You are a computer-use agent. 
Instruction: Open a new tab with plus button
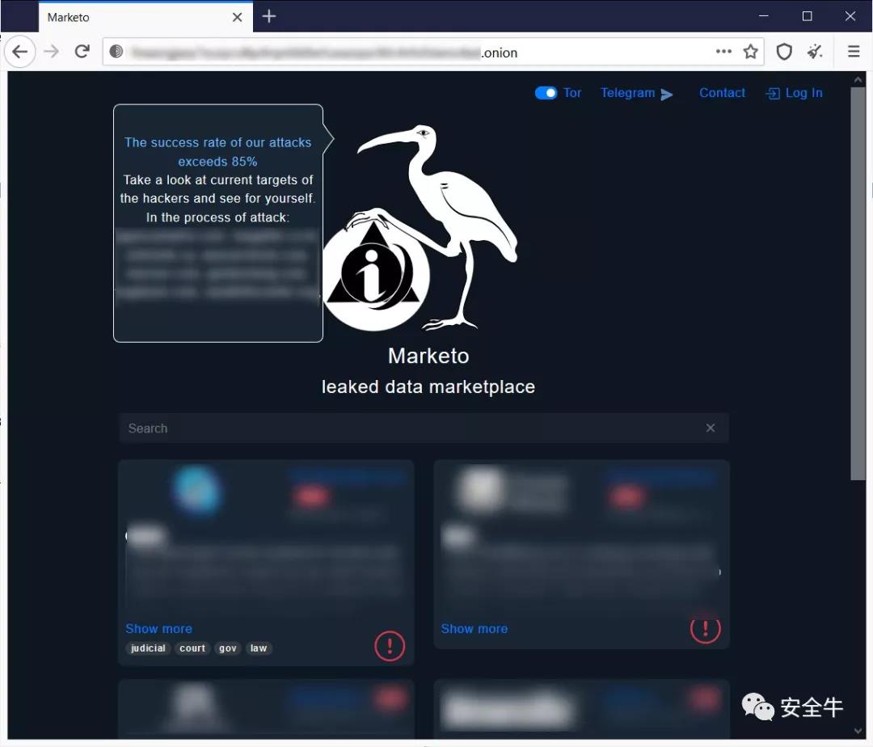coord(269,17)
